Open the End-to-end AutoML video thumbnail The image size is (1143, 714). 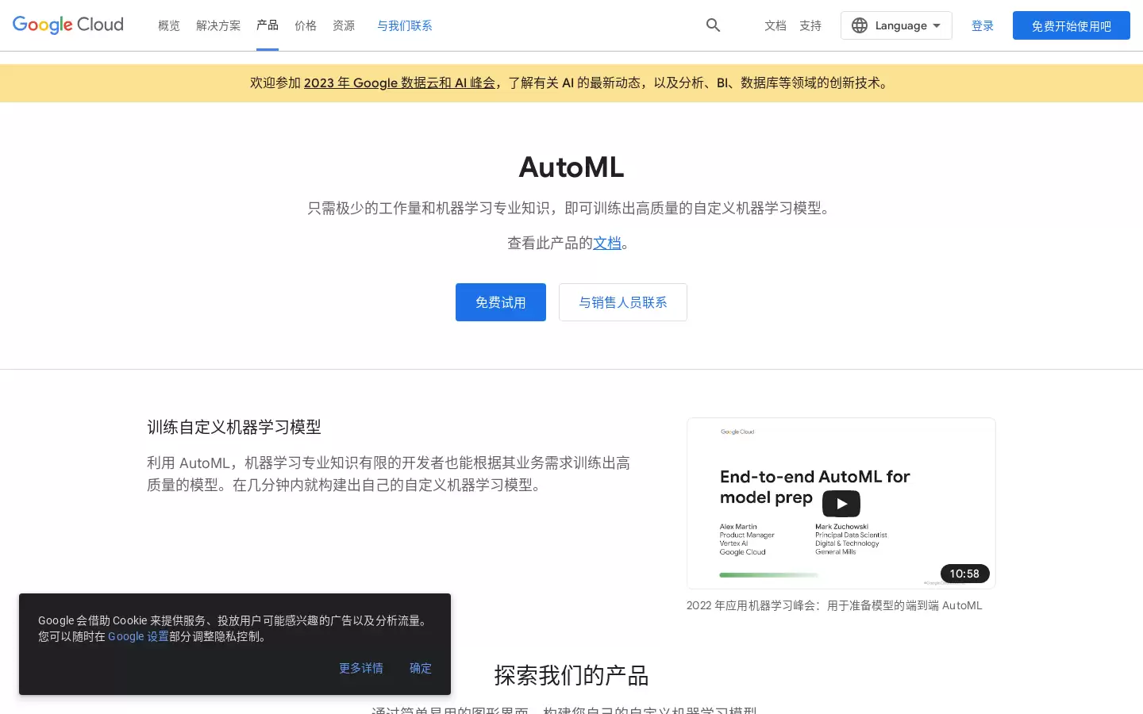pyautogui.click(x=841, y=503)
